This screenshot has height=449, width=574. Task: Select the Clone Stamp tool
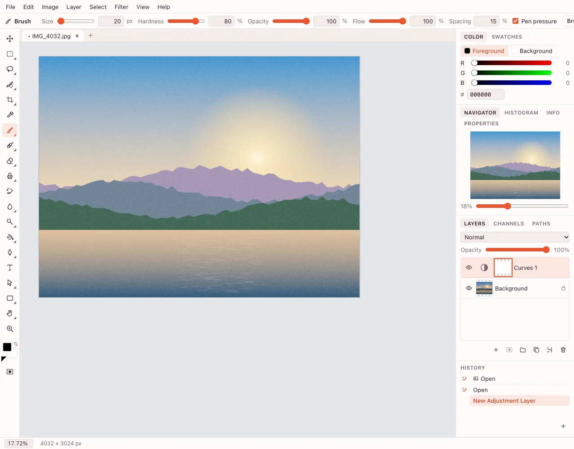[x=10, y=176]
